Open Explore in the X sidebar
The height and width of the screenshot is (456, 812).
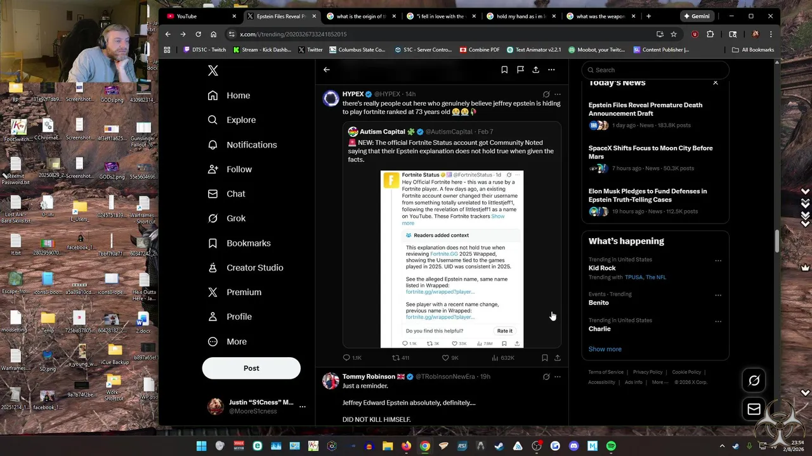(x=232, y=120)
